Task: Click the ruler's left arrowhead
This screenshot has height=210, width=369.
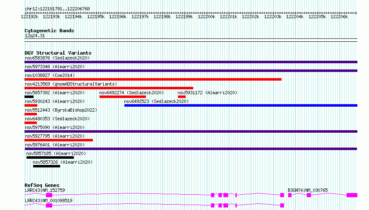Action: pos(26,13)
